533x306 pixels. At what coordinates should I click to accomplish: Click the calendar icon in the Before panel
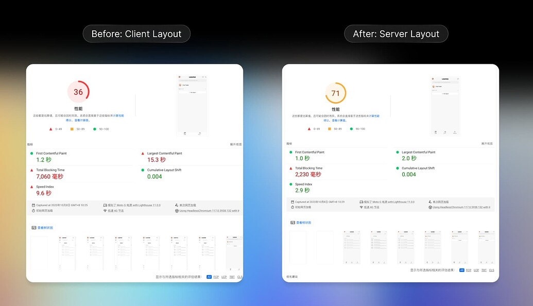pyautogui.click(x=33, y=206)
